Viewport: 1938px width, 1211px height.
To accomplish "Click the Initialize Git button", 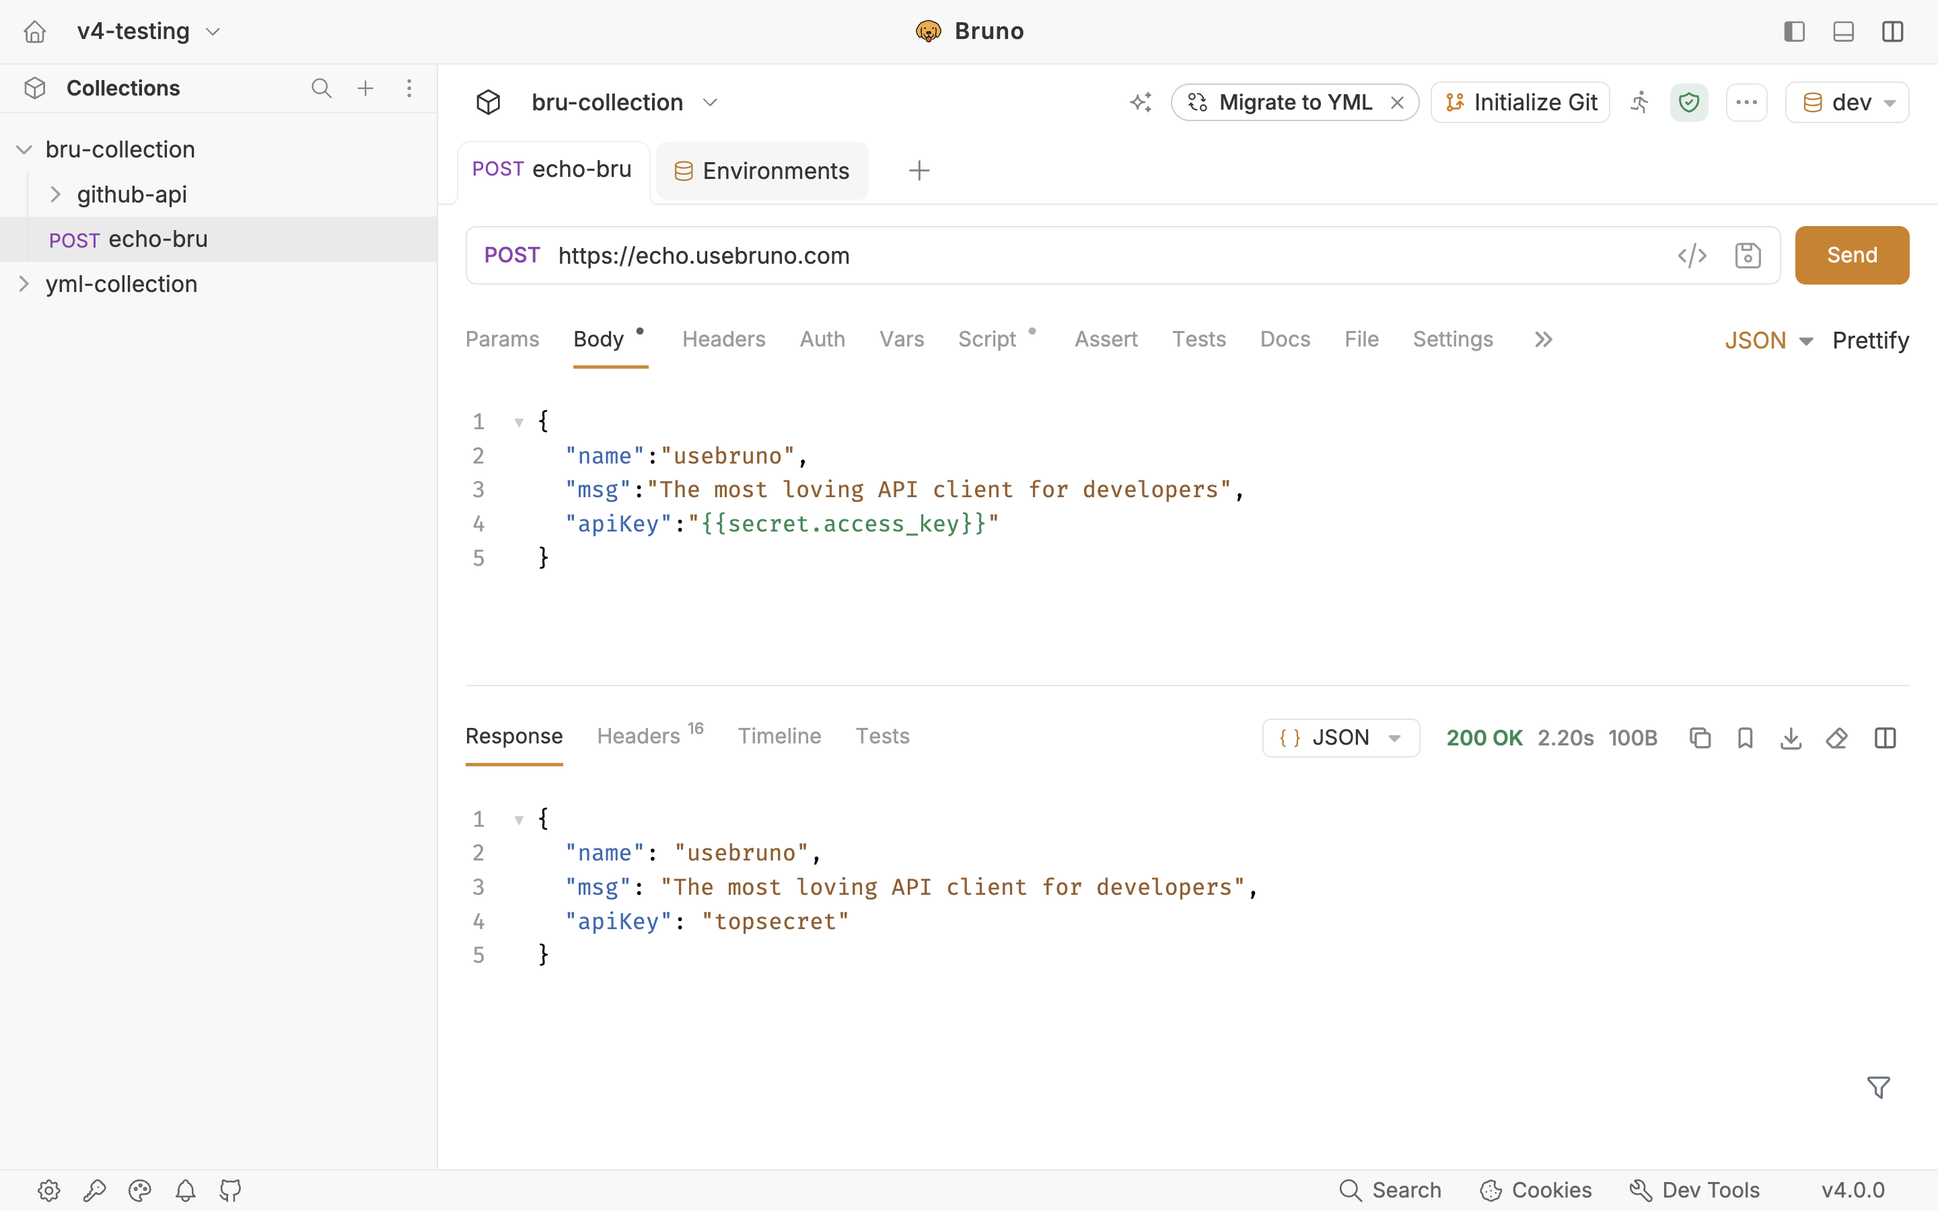I will [x=1520, y=102].
